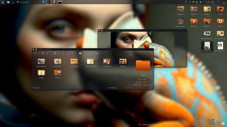Open the ksnip image file on desktop
Viewport: 227px width, 127px height.
click(x=181, y=23)
